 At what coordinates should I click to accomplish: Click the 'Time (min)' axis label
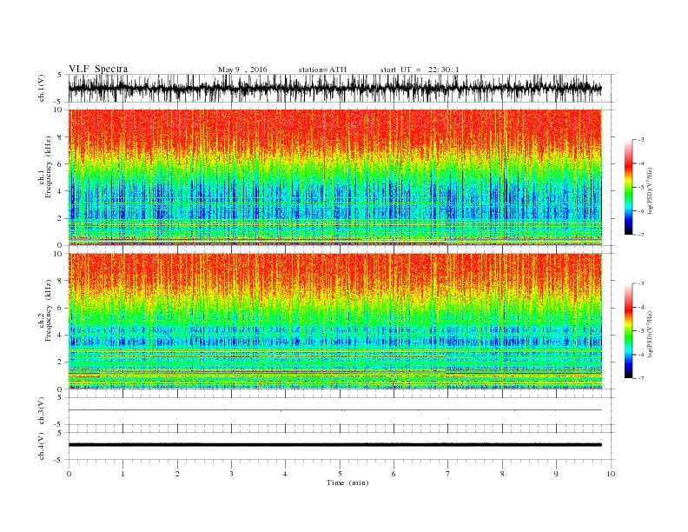pos(347,482)
